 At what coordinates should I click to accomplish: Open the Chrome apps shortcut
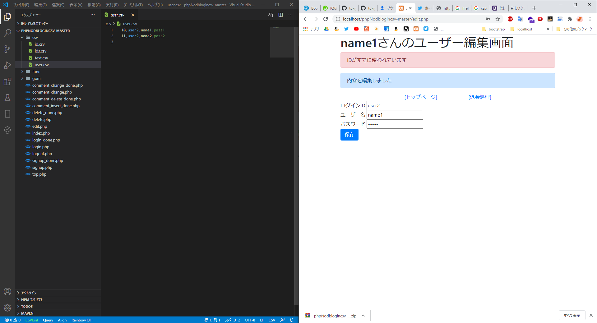[311, 29]
